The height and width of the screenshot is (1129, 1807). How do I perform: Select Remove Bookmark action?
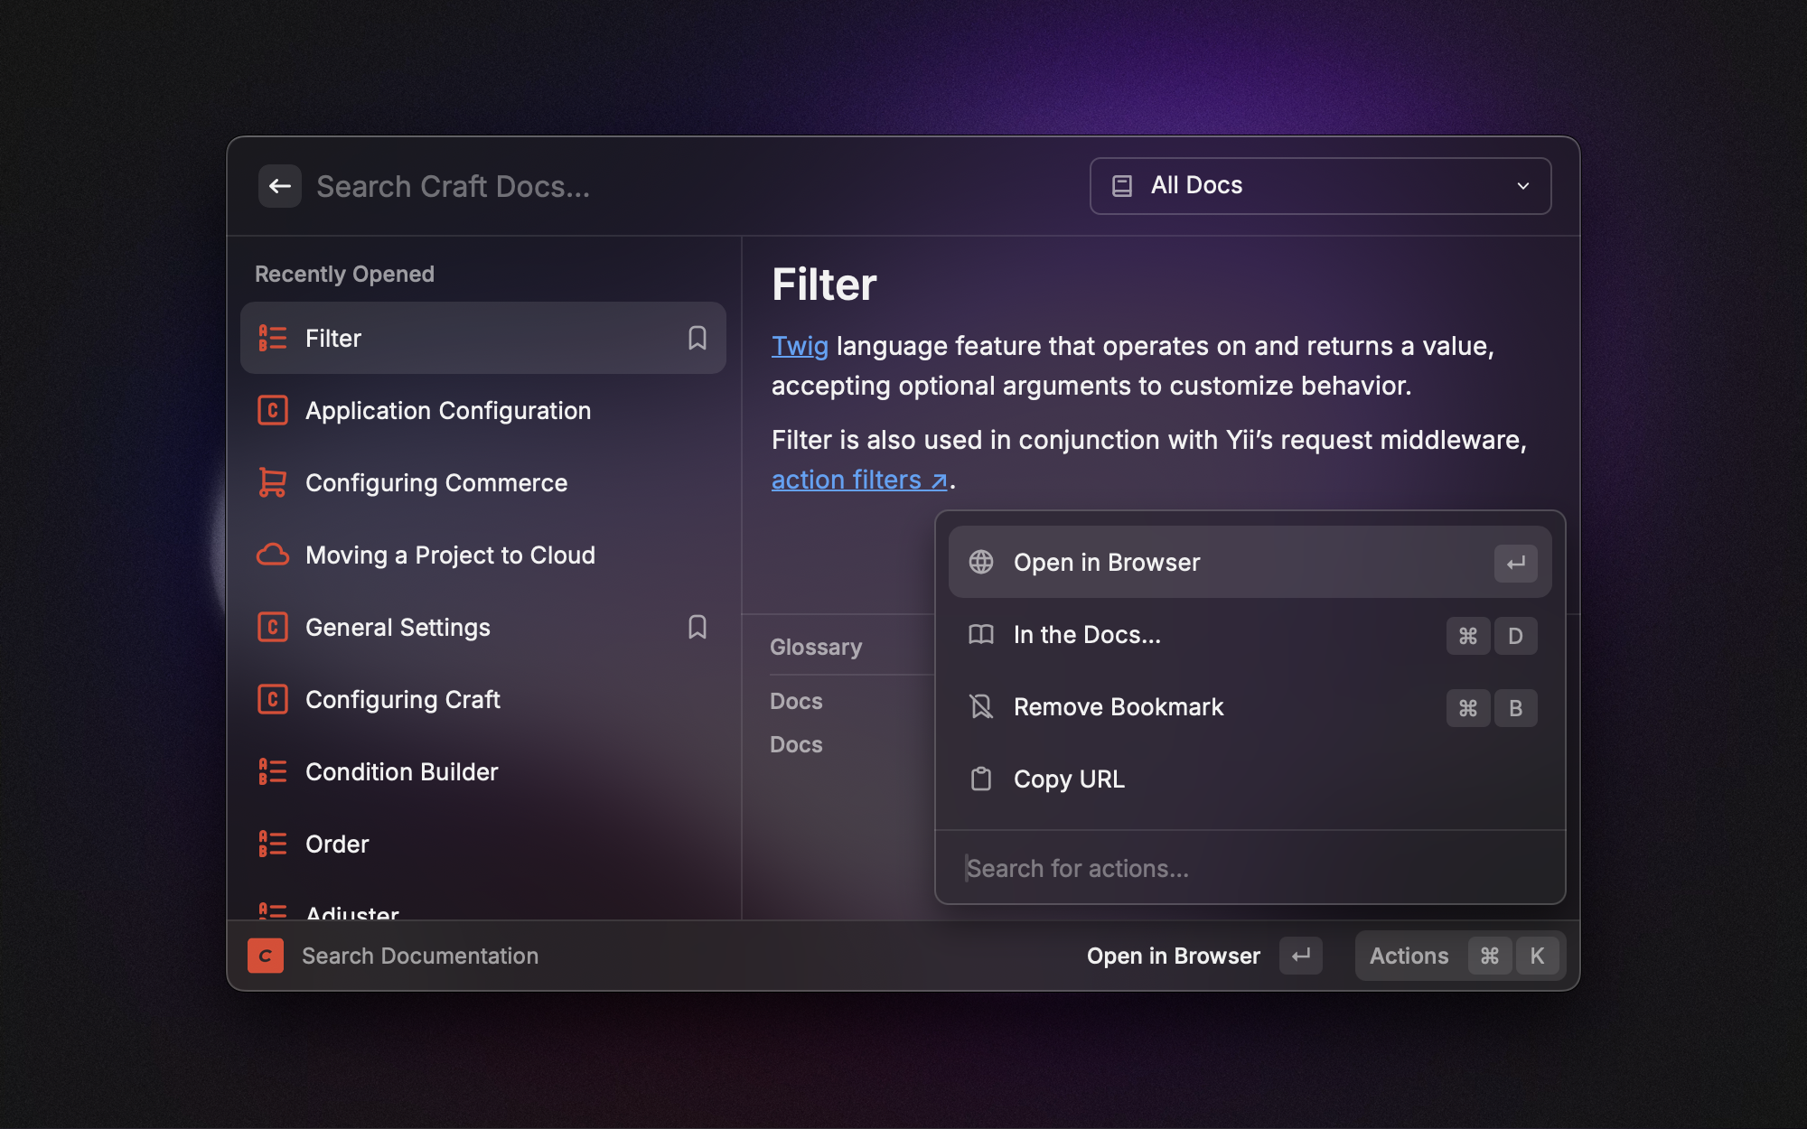pos(1118,707)
